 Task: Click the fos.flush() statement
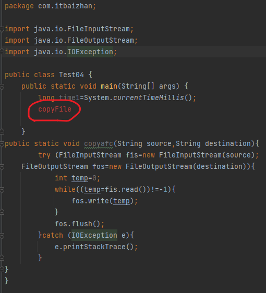point(79,224)
